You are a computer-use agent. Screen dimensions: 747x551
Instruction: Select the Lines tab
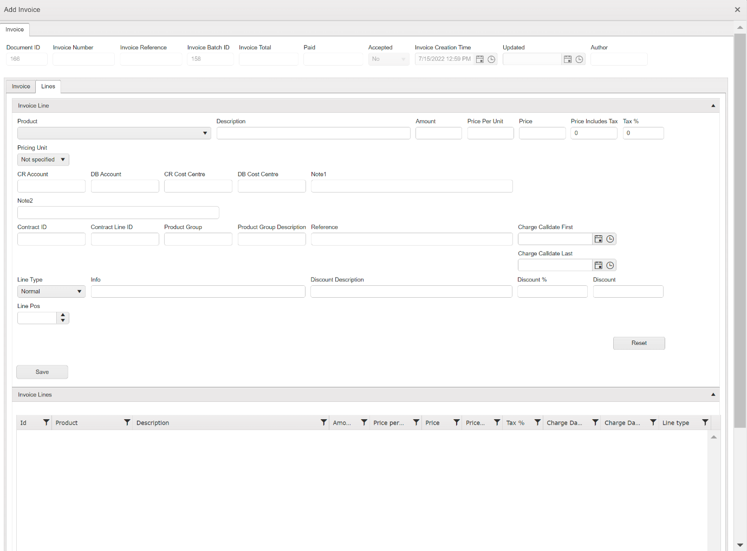point(48,87)
